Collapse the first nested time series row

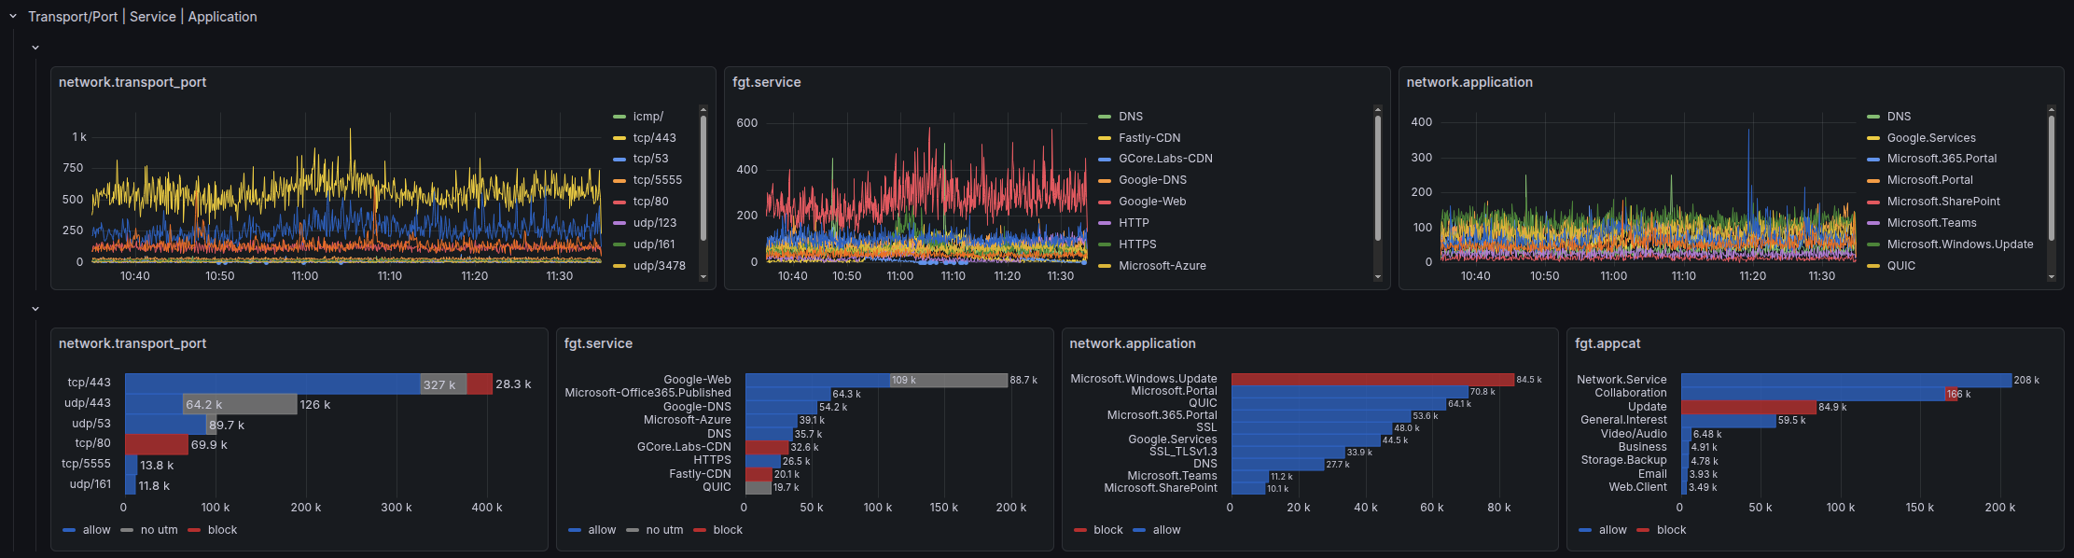(35, 48)
